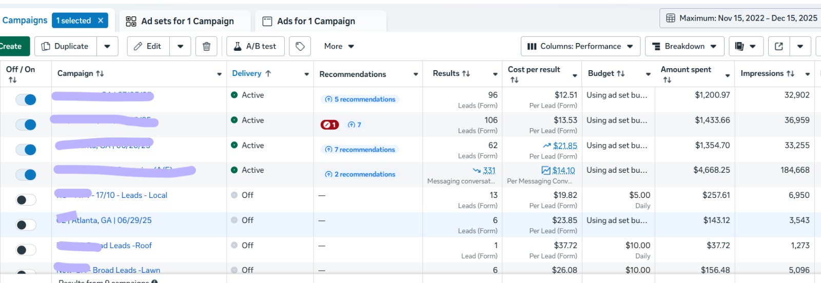Click the Edit pencil icon
This screenshot has height=283, width=821.
tap(138, 46)
